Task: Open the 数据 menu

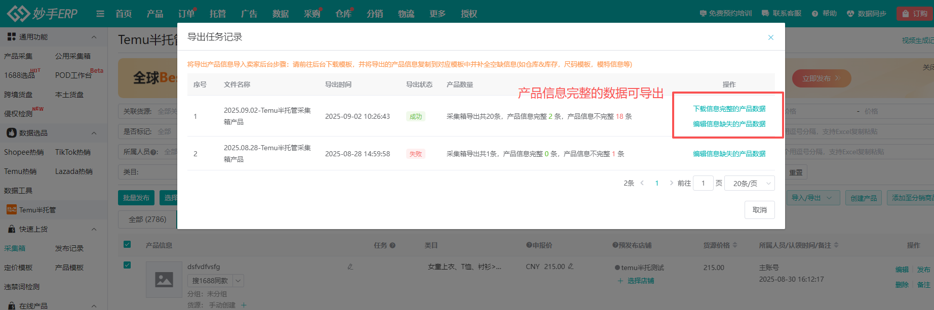Action: pyautogui.click(x=281, y=14)
